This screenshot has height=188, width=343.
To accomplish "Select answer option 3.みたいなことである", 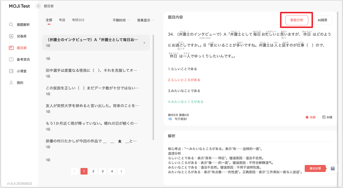I will [184, 91].
